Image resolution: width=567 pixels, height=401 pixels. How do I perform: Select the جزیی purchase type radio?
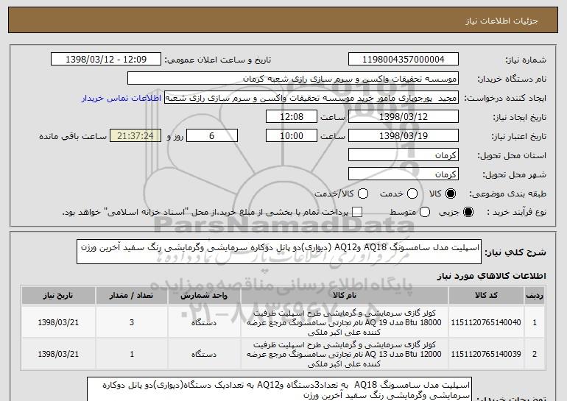[468, 213]
